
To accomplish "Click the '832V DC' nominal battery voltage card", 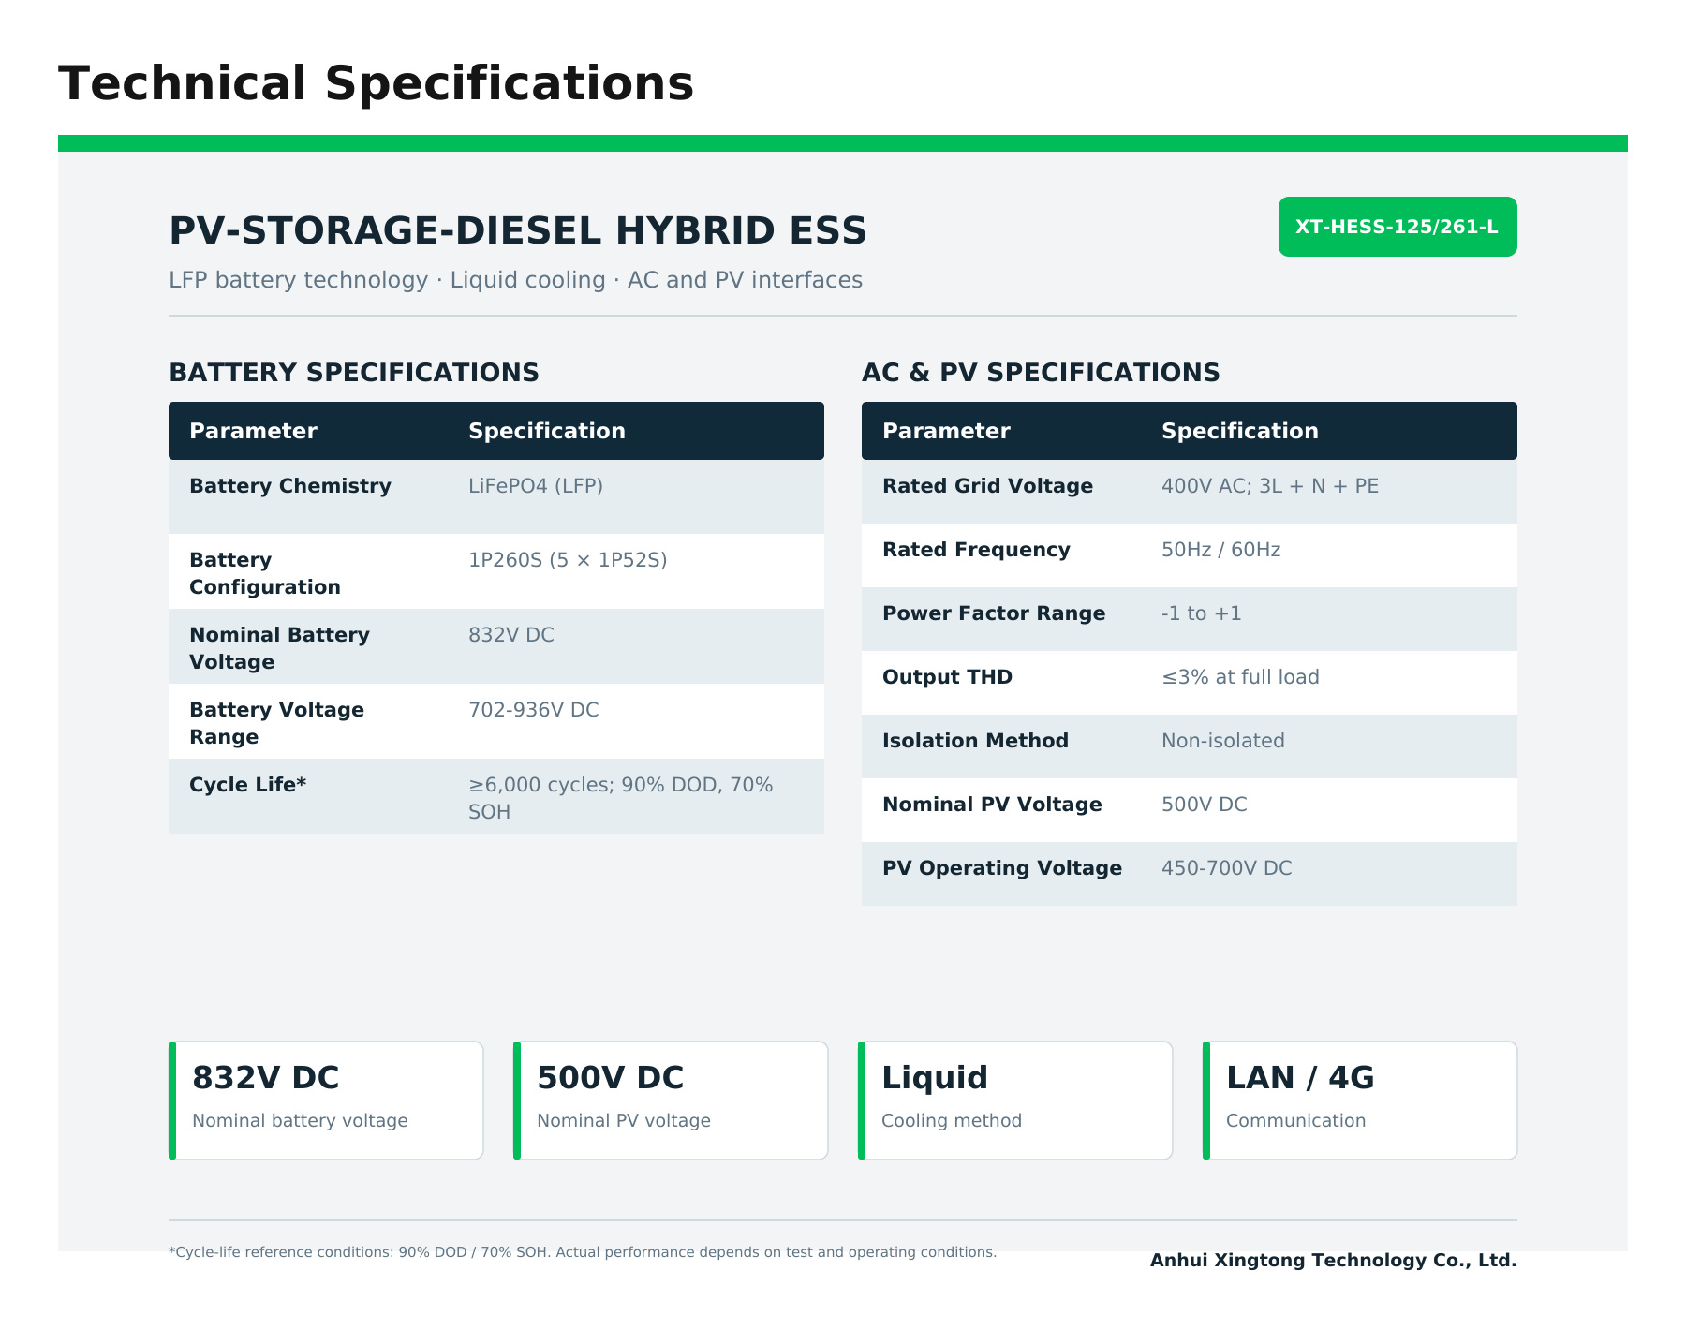I will coord(326,1101).
